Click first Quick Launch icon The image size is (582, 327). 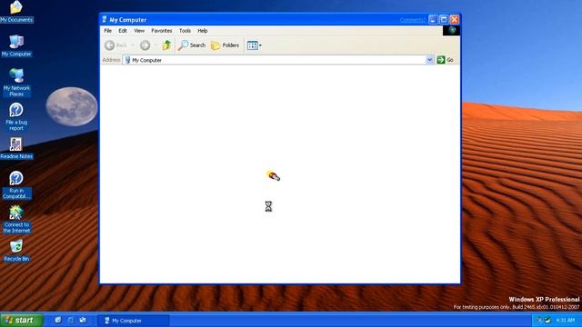58,320
